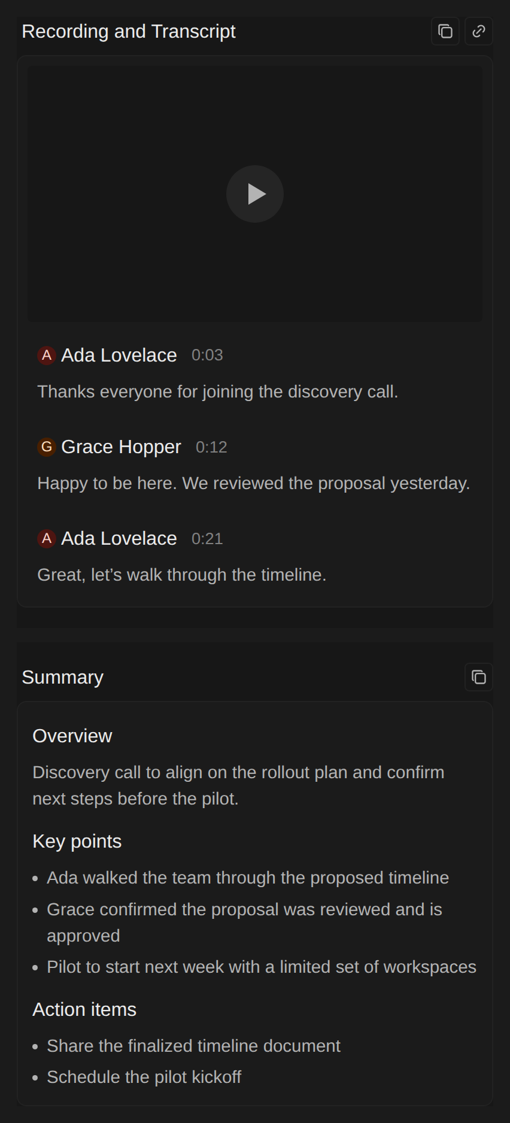
Task: Click the Action items heading
Action: (x=84, y=1009)
